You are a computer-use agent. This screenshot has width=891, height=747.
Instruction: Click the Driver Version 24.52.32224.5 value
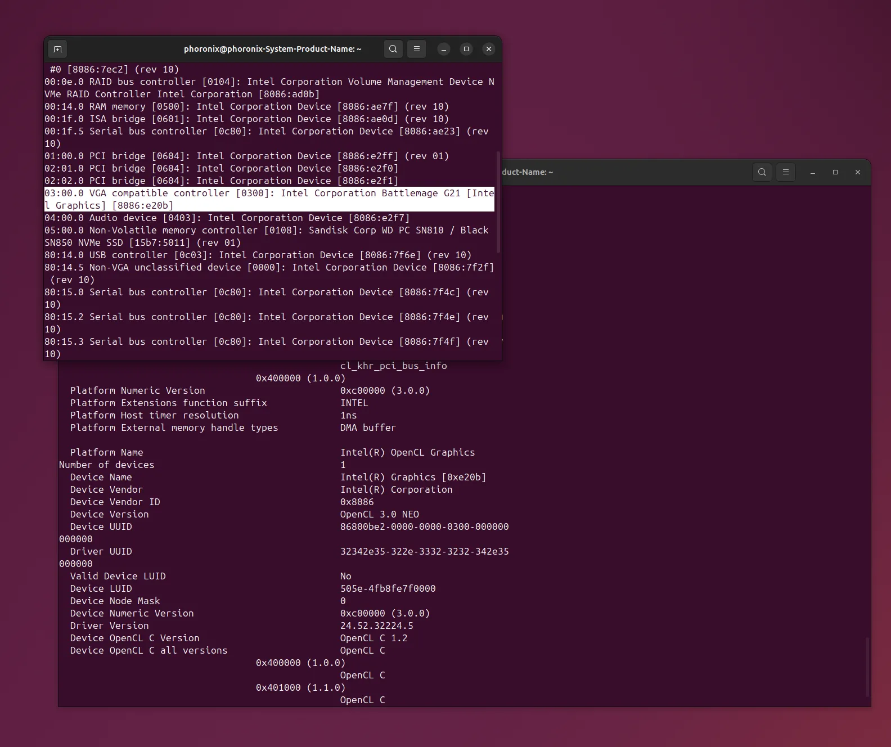(376, 625)
